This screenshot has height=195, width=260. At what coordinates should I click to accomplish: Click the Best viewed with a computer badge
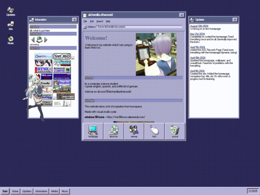[x=62, y=70]
